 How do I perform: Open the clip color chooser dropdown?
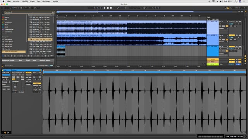tap(6, 75)
